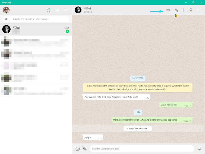Screen dimensions: 205x154
Task: Click the end-to-end encryption notice
Action: [x=138, y=87]
